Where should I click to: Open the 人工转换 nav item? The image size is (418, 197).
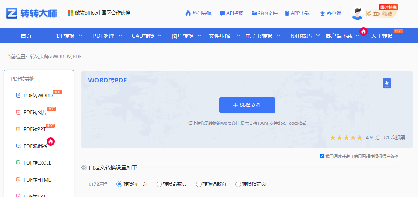382,36
